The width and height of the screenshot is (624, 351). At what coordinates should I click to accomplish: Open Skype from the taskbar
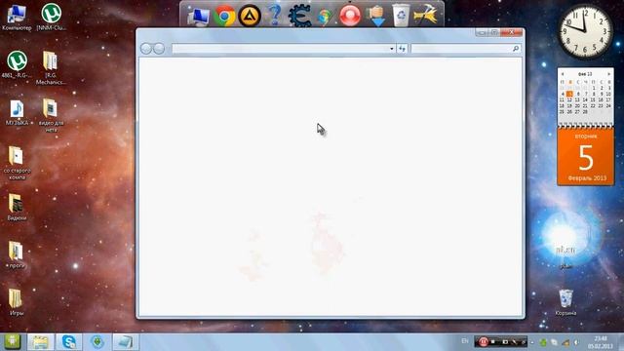tap(69, 342)
